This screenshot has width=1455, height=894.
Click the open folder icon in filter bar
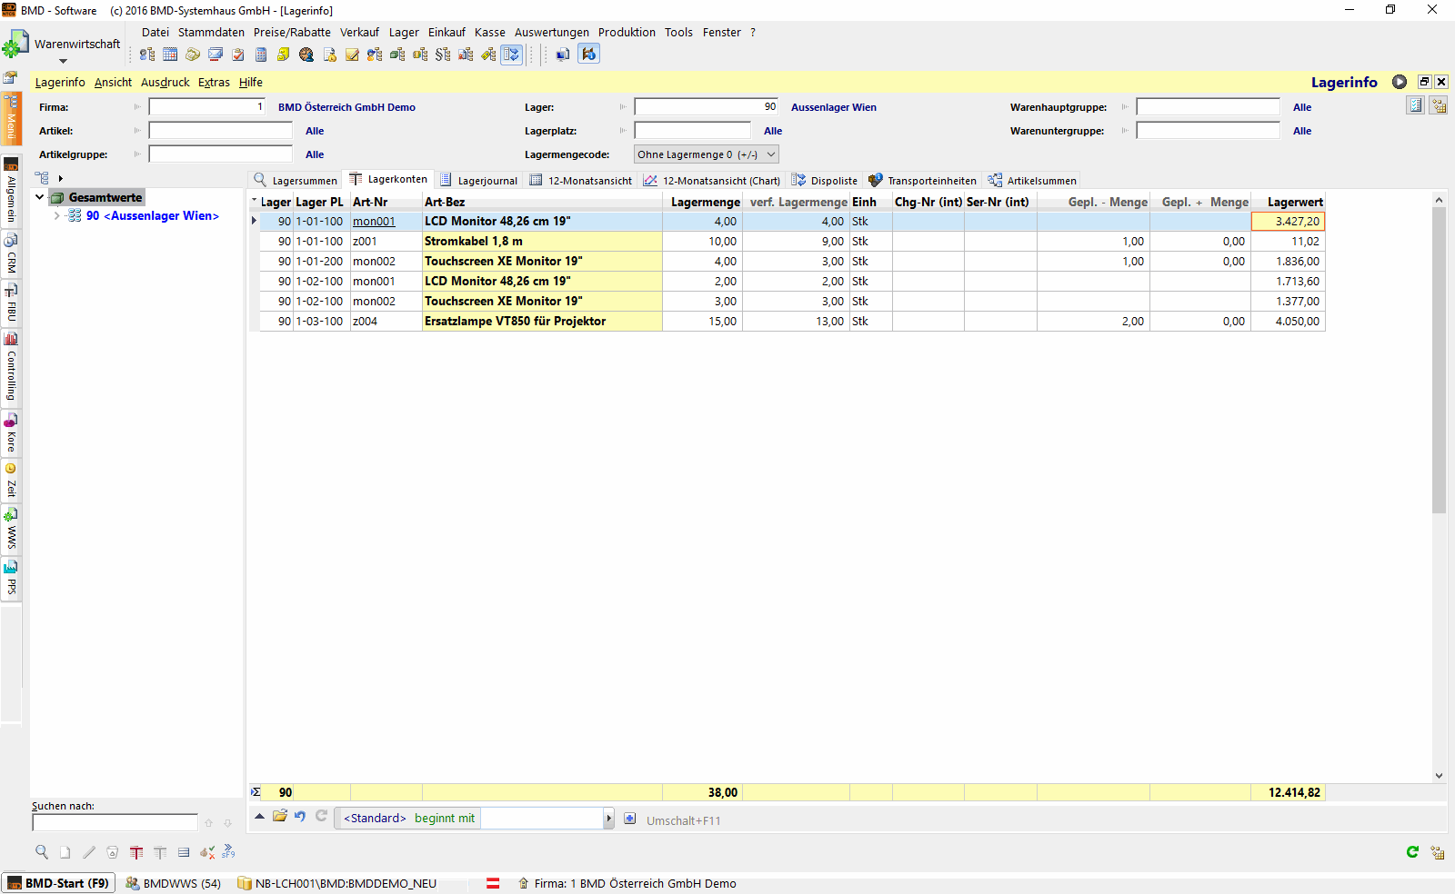pyautogui.click(x=280, y=817)
